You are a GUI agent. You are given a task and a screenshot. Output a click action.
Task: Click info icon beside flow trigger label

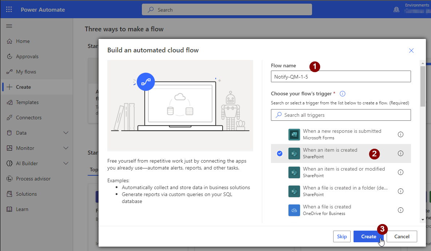coord(343,94)
